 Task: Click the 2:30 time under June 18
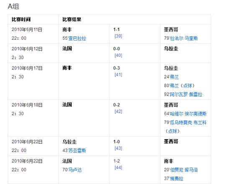click(x=18, y=113)
